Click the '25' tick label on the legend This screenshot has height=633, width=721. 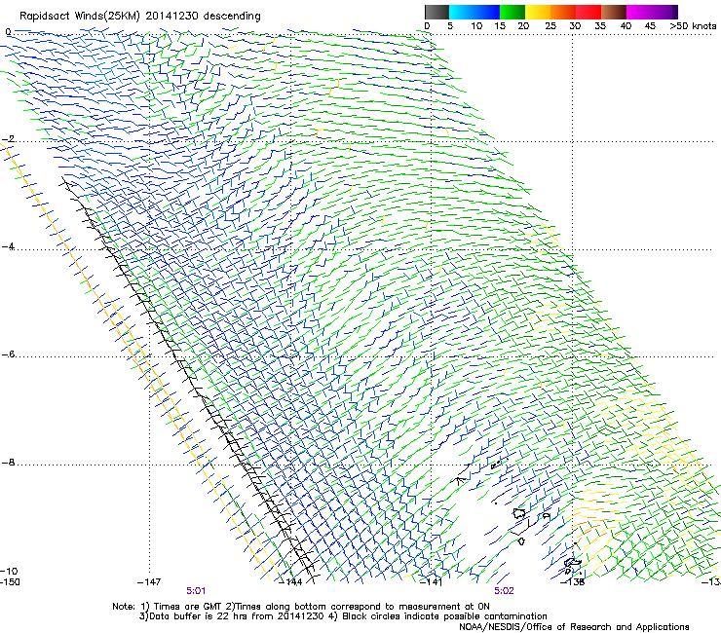[550, 26]
